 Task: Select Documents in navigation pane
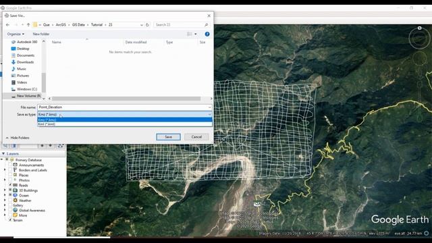23,55
